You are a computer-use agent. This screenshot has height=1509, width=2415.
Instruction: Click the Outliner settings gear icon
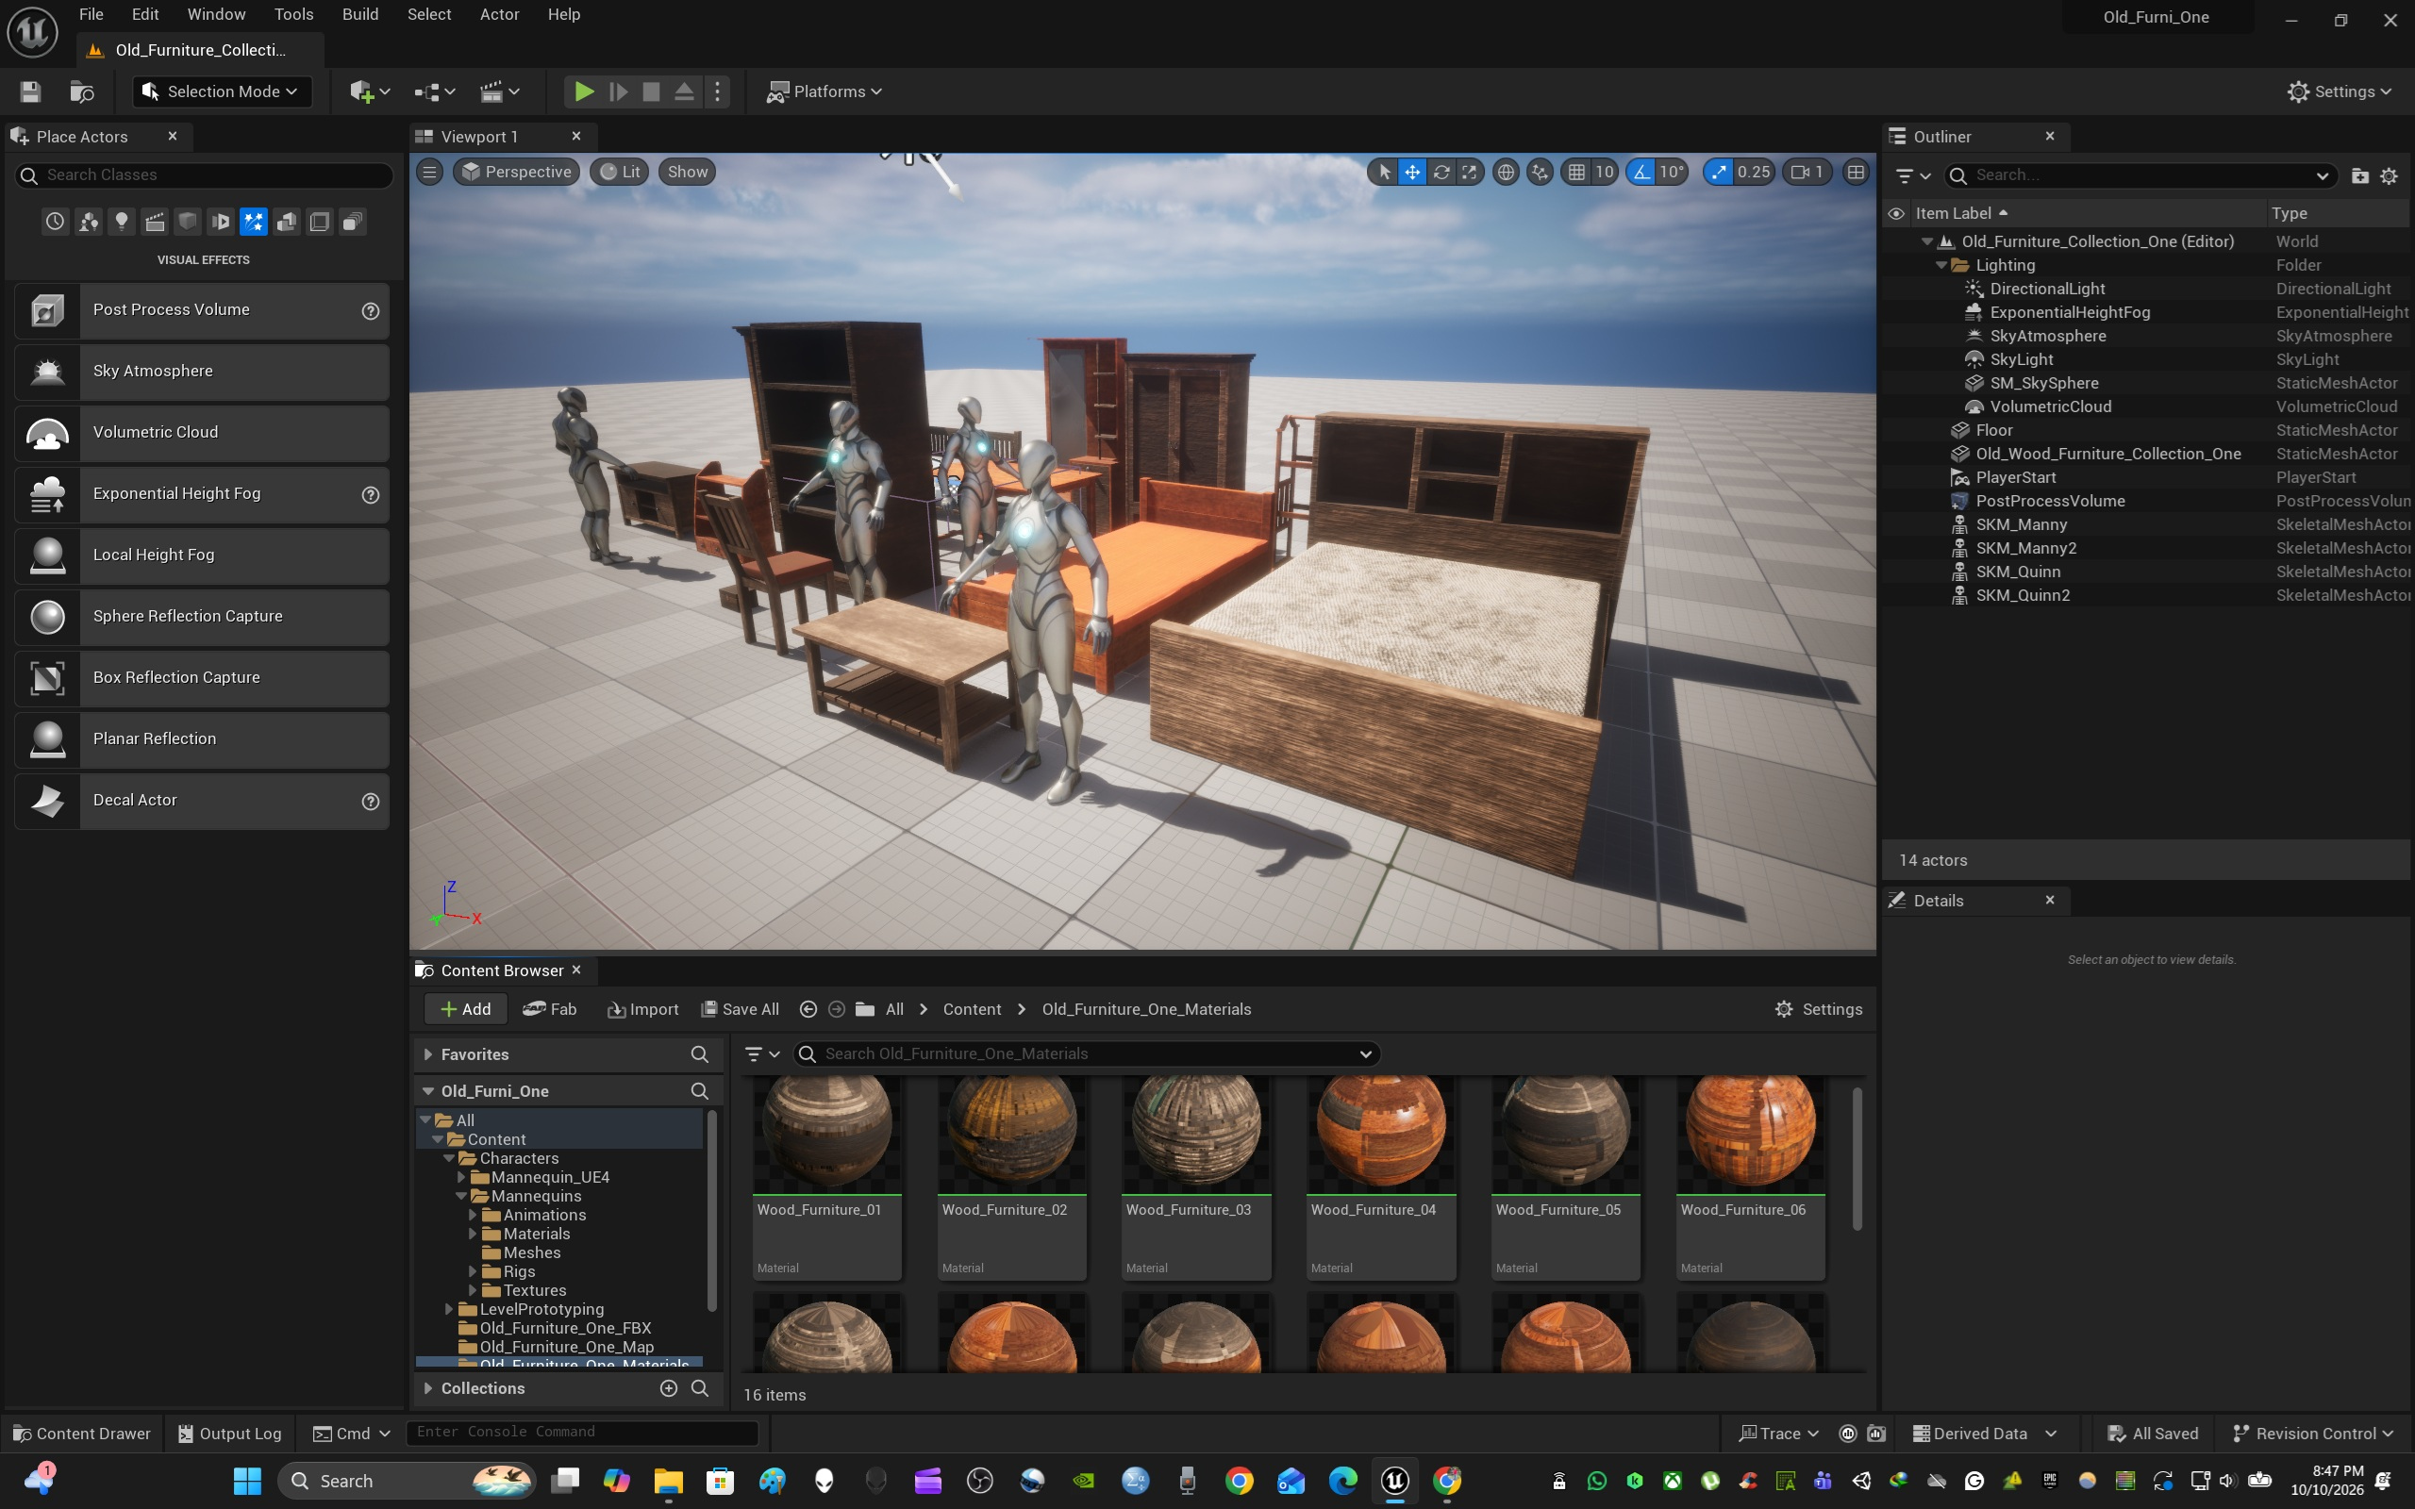point(2389,175)
